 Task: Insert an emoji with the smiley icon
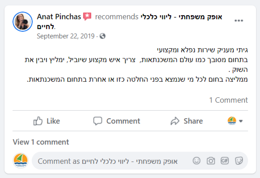197,161
